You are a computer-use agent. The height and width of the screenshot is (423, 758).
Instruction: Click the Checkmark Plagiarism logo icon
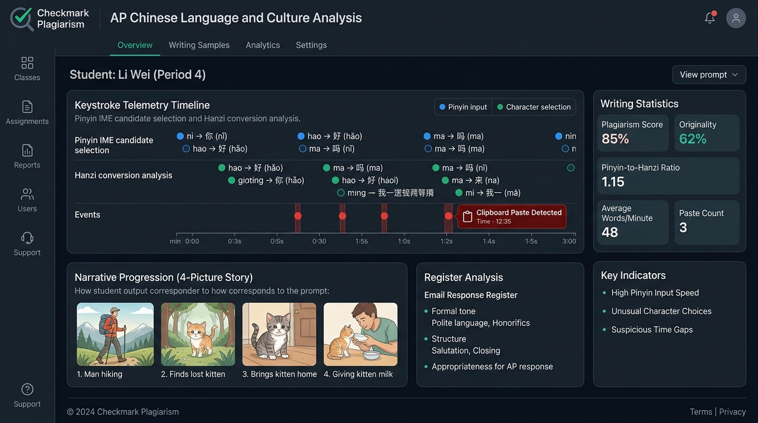[21, 18]
